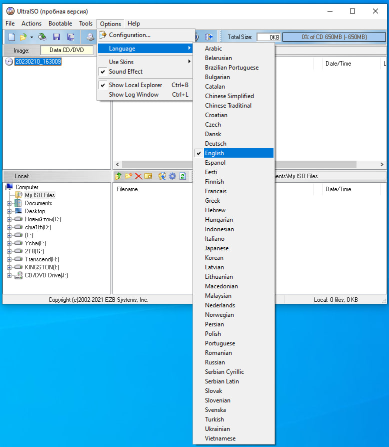Click the Make CD/DVD image drive icon
The height and width of the screenshot is (447, 389).
(x=90, y=37)
